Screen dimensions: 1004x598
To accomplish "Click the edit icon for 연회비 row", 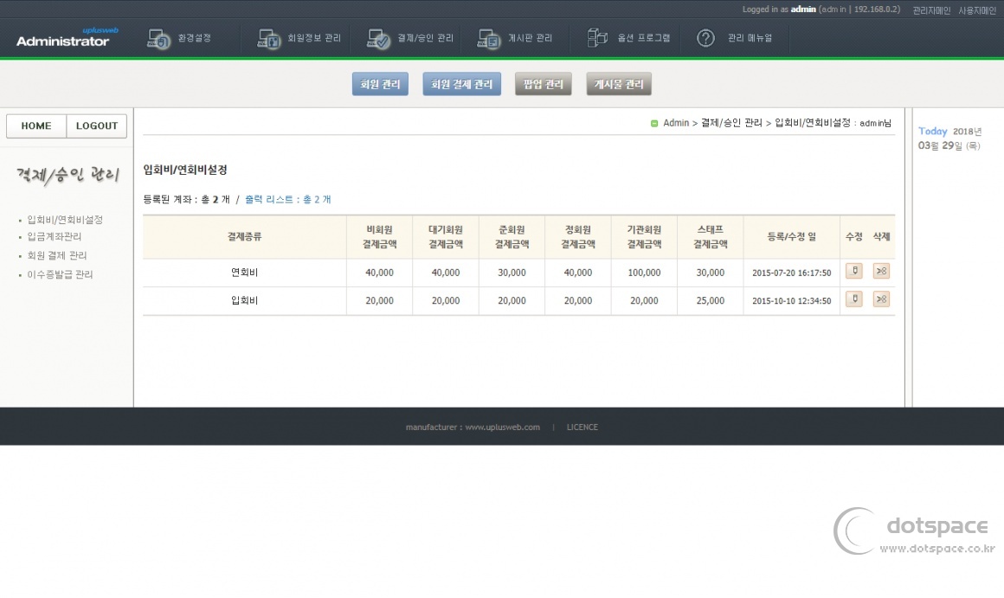I will (853, 272).
